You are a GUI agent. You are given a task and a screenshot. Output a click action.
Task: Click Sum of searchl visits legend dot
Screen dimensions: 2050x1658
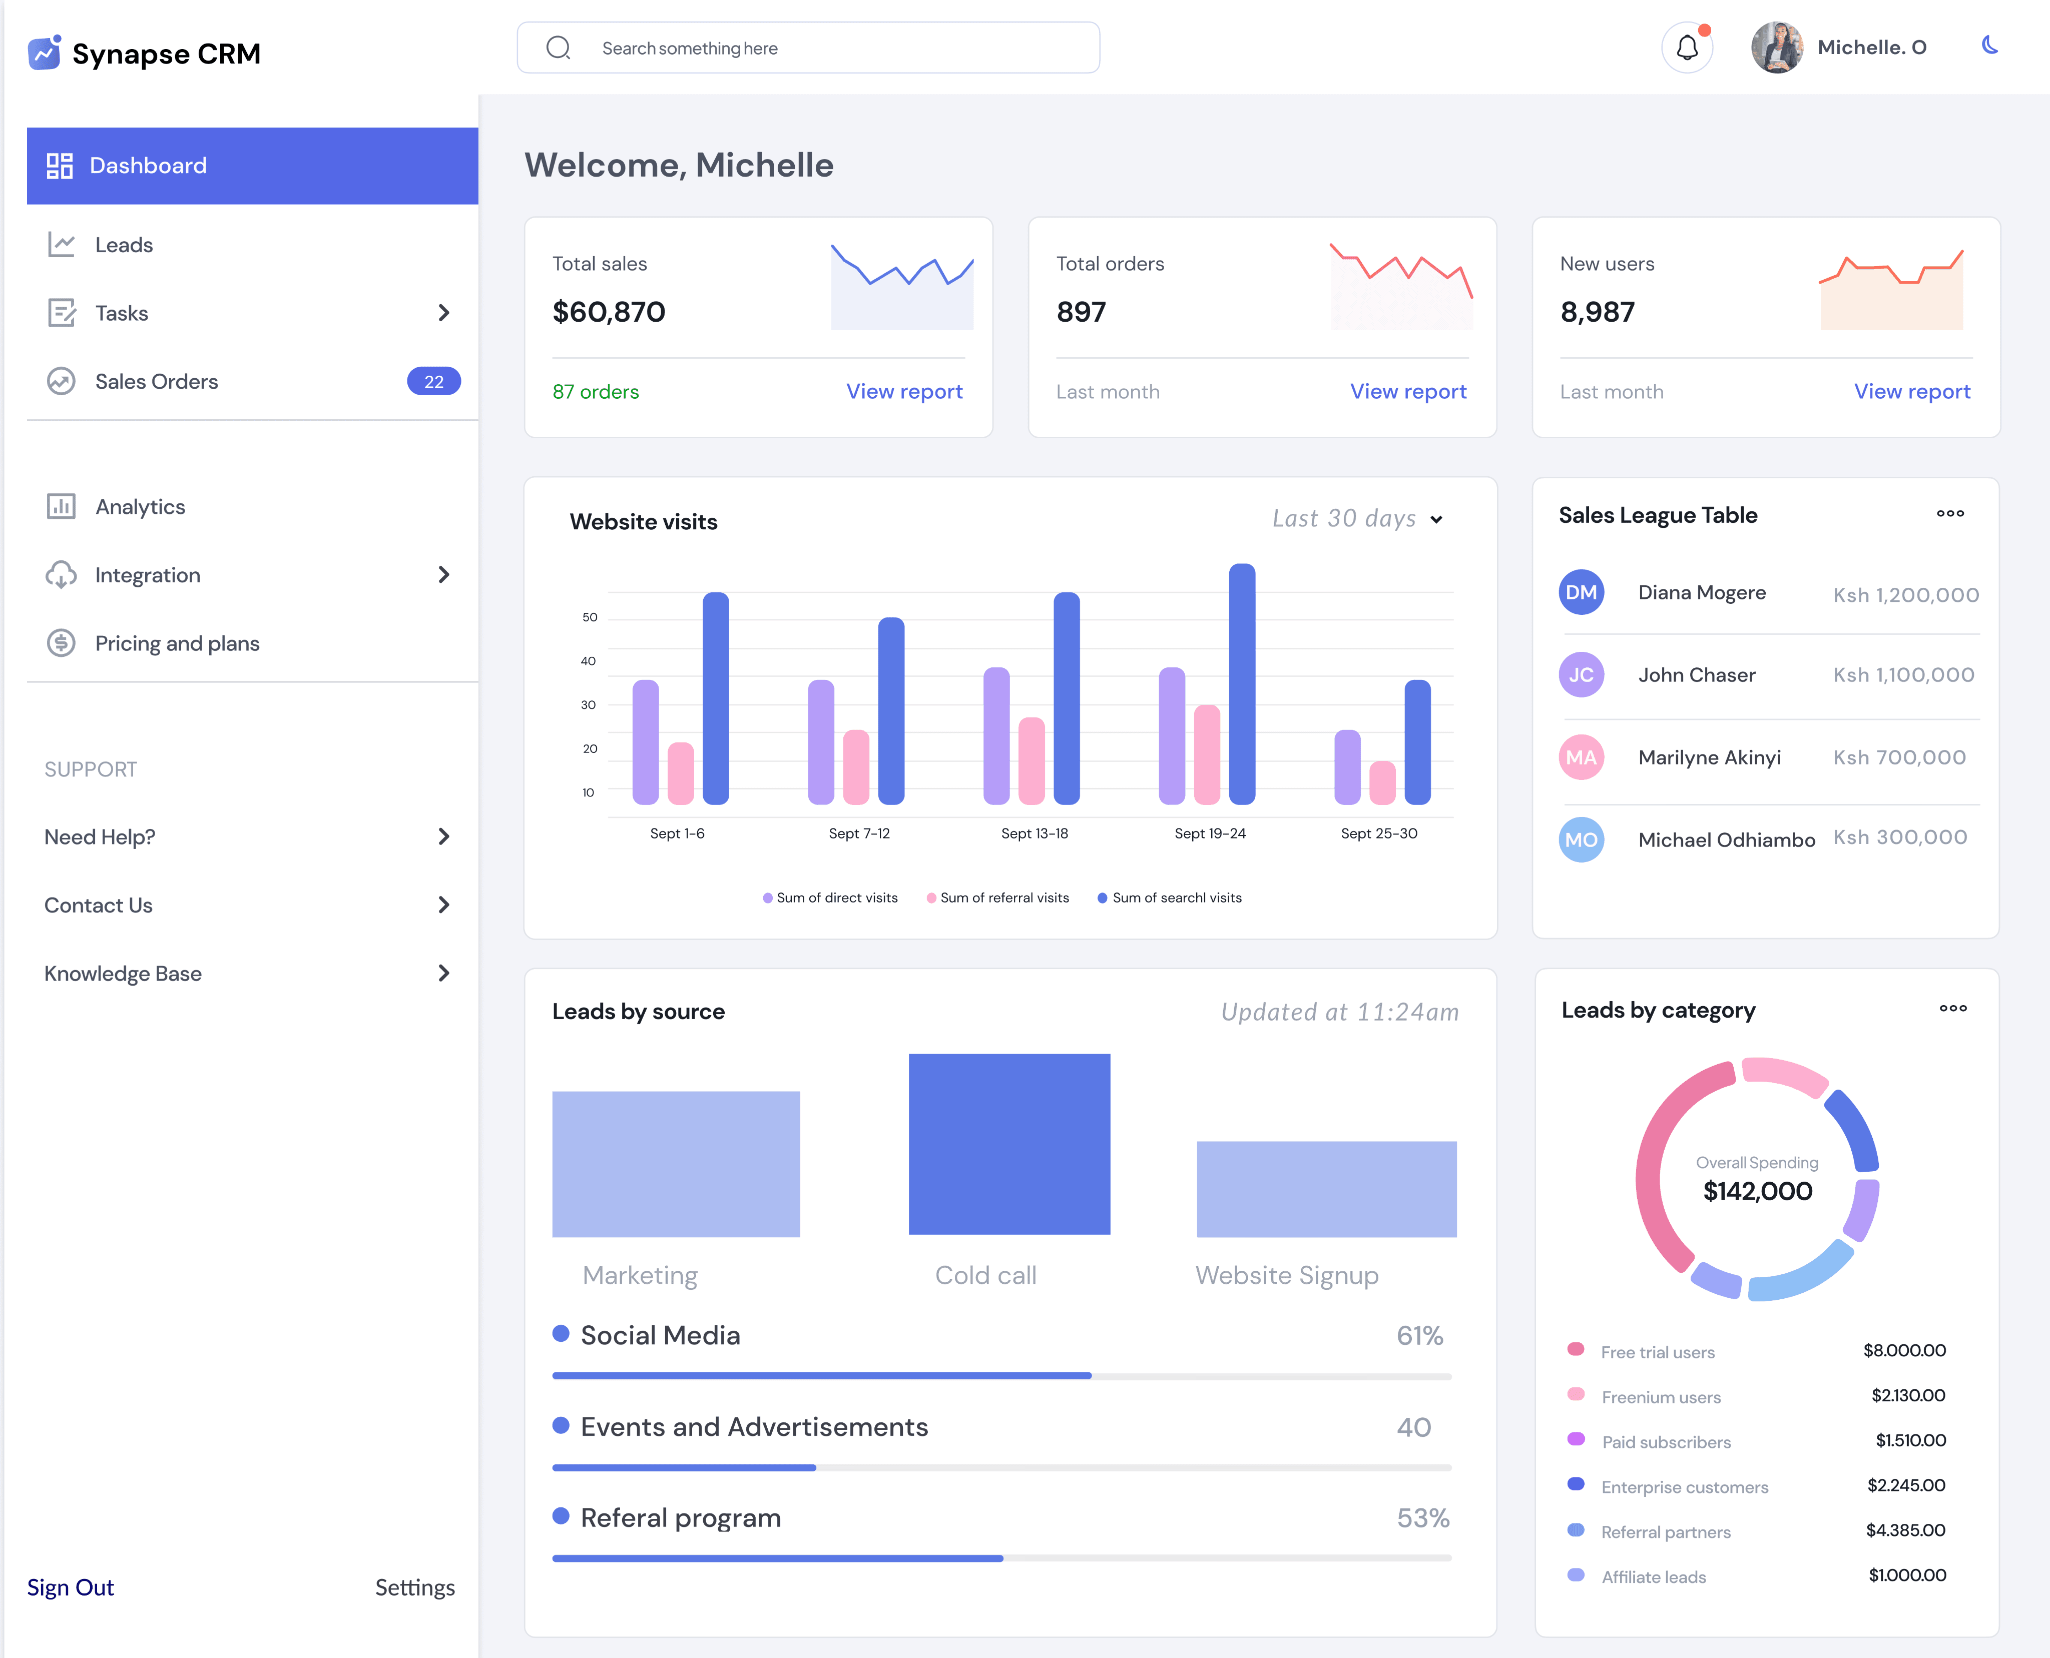(1103, 898)
